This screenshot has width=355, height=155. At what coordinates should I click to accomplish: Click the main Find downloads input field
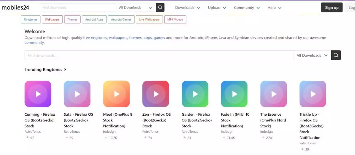tap(159, 55)
